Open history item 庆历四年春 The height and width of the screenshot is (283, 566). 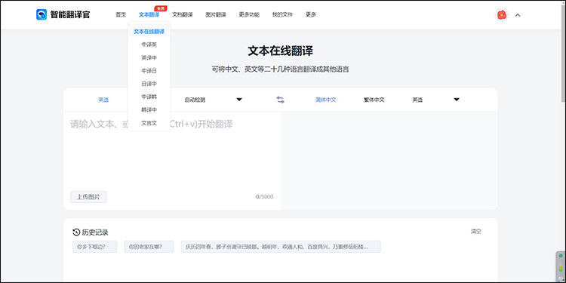[x=281, y=247]
